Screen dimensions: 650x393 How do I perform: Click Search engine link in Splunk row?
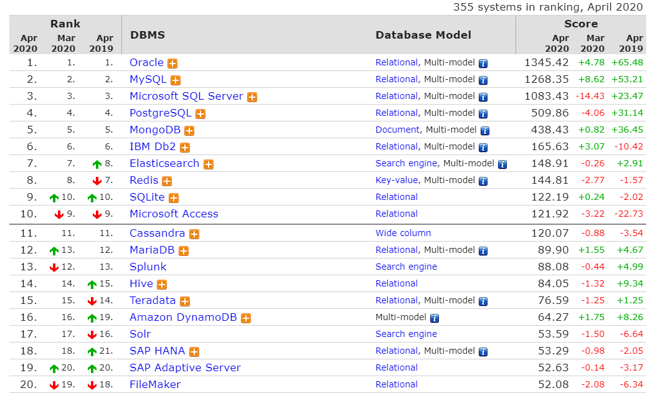pos(406,267)
